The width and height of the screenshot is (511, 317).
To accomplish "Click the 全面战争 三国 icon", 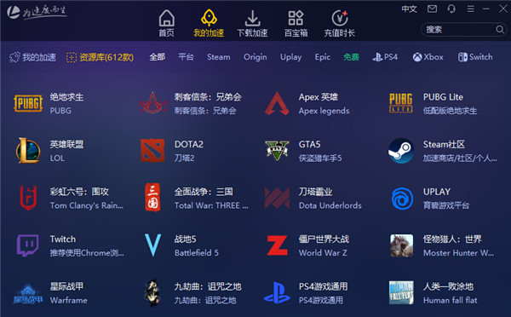I will pos(152,198).
